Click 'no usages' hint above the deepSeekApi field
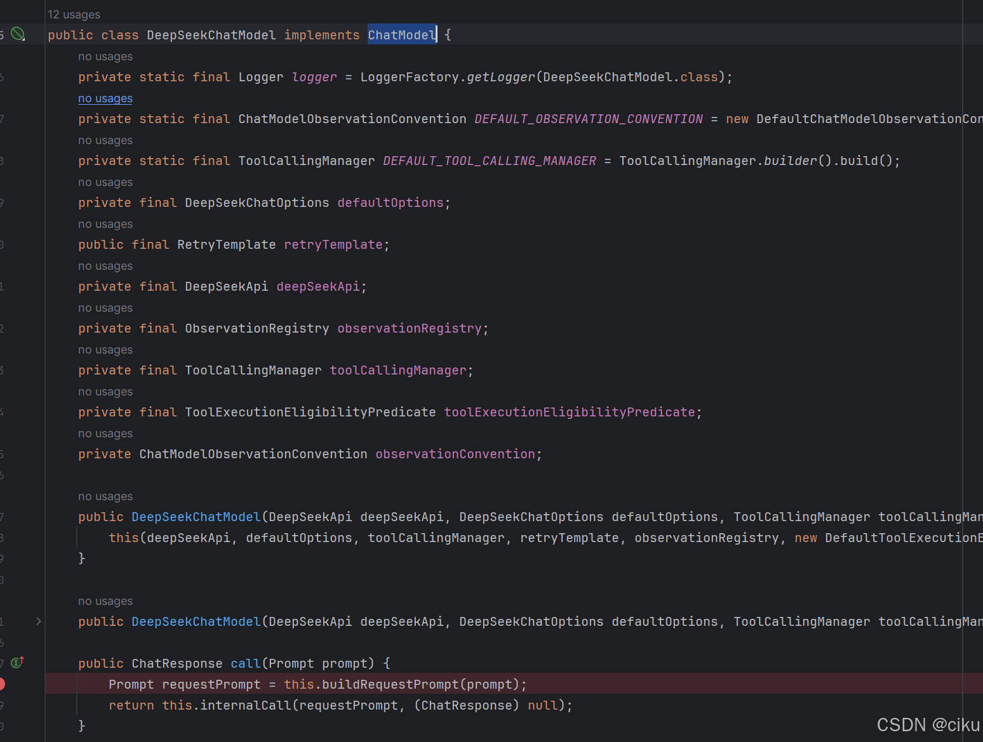The width and height of the screenshot is (983, 742). [x=105, y=266]
